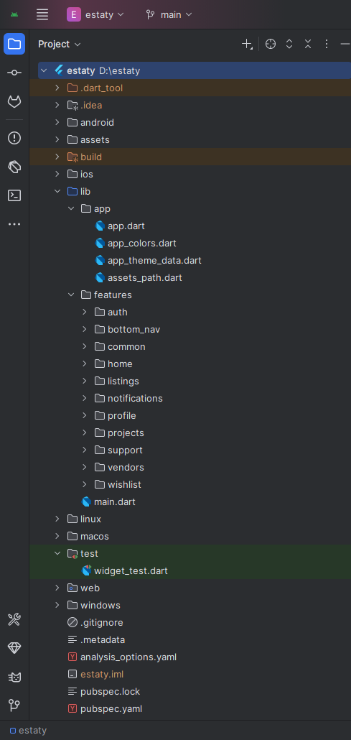Viewport: 351px width, 740px height.
Task: Open the estaty project dropdown
Action: (x=95, y=14)
